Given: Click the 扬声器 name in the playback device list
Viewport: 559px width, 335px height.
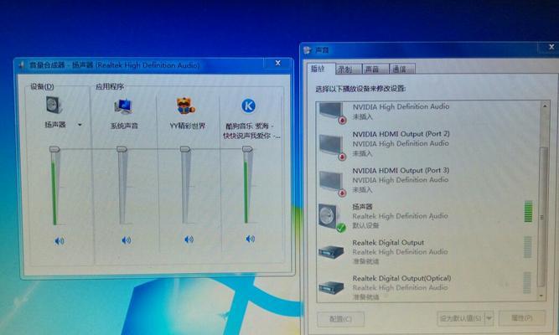Looking at the screenshot, I should (x=363, y=207).
